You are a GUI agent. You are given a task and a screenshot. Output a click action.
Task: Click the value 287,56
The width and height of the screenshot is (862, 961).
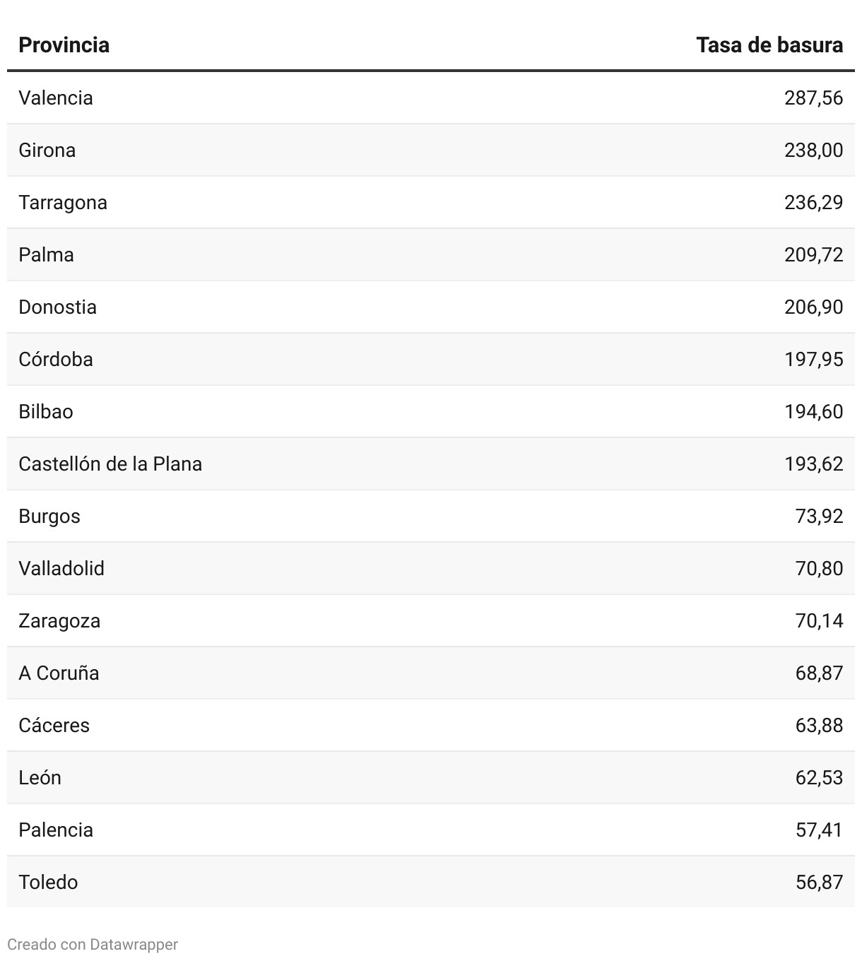pyautogui.click(x=814, y=98)
